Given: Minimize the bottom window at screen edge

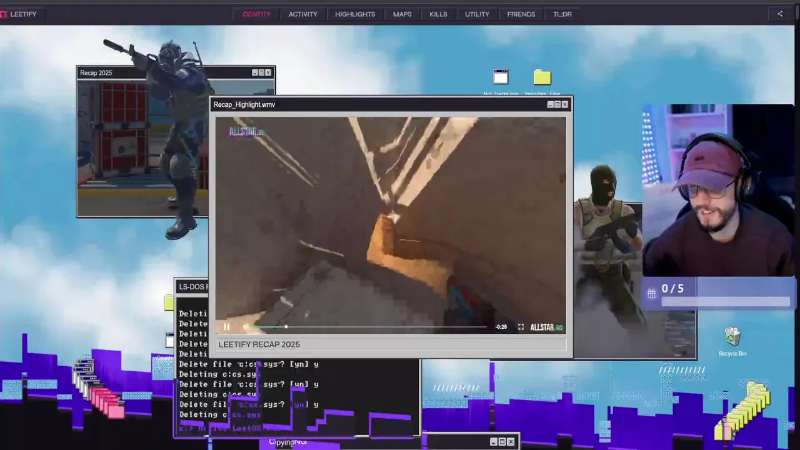Looking at the screenshot, I should 493,442.
